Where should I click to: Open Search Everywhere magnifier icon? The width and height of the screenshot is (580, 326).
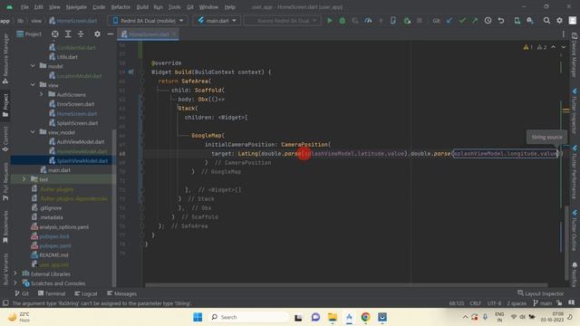546,21
